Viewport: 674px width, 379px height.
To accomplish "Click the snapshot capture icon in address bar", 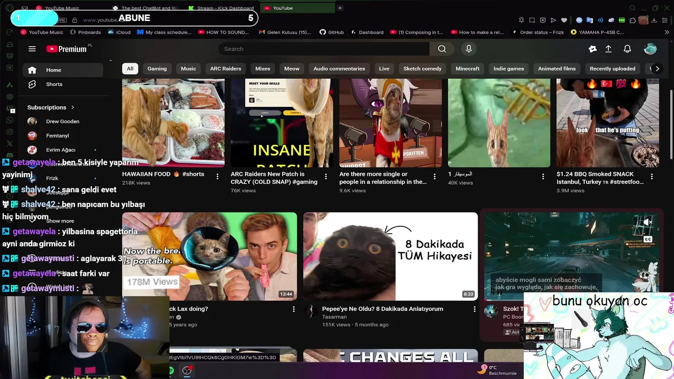I will click(x=532, y=20).
